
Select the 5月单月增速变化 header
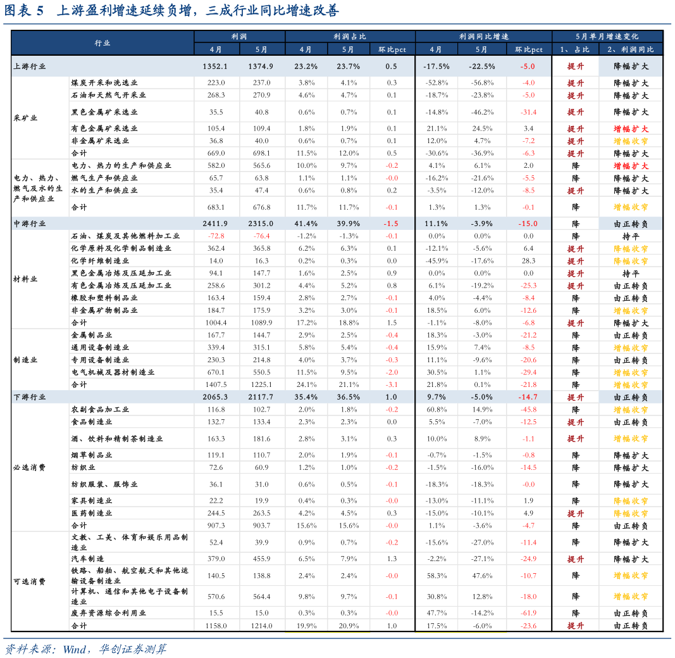point(607,37)
